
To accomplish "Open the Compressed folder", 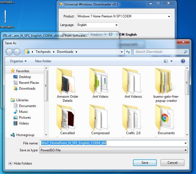I will [100, 120].
